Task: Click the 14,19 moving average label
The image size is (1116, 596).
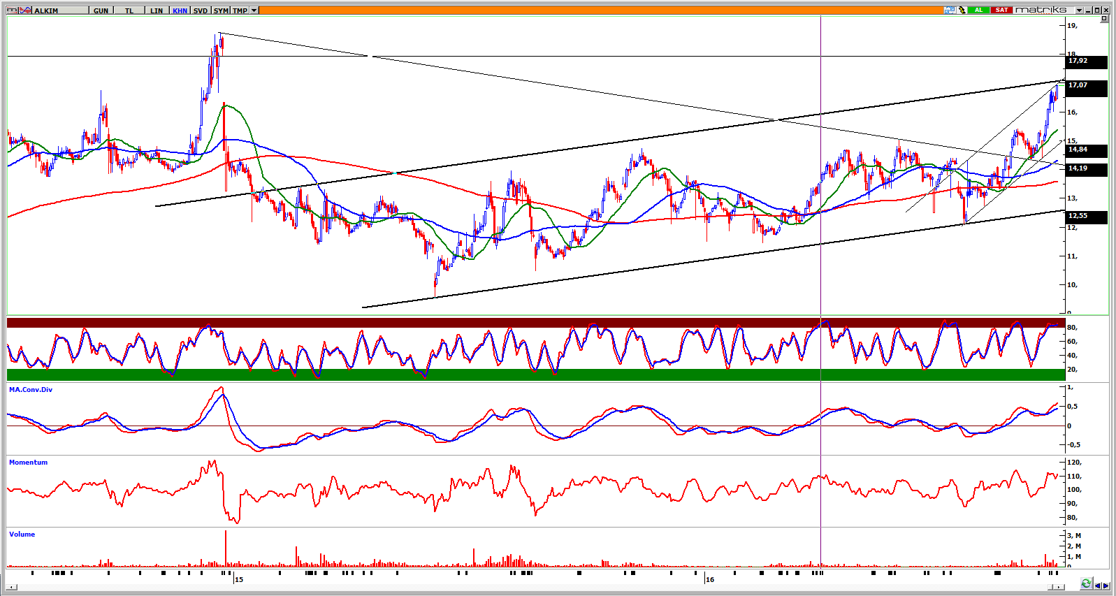Action: tap(1087, 169)
